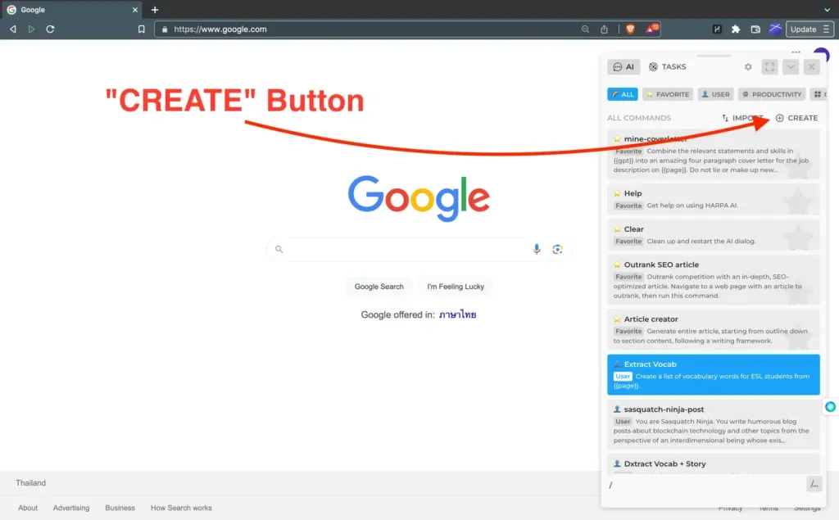Close the Google tab

point(135,10)
